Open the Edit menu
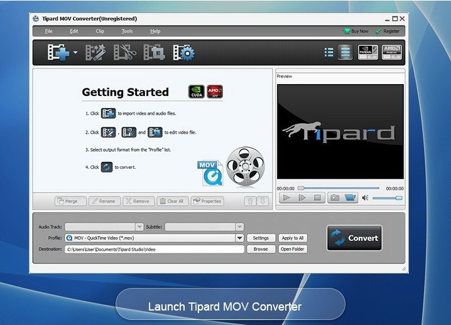This screenshot has width=451, height=325. coord(73,31)
